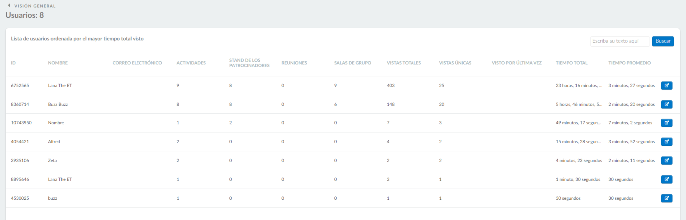
Task: Click average time 3 minutos, 52 segundos
Action: tap(631, 142)
